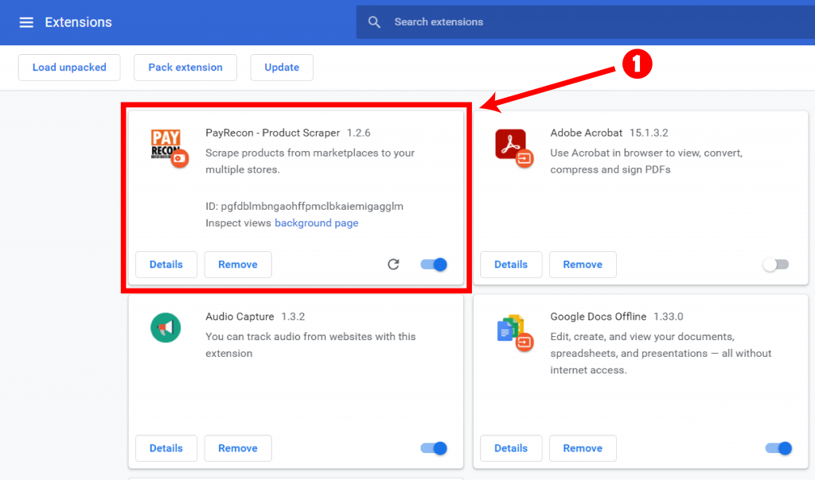Screen dimensions: 815x480
Task: Focus the Search extensions field
Action: 585,22
